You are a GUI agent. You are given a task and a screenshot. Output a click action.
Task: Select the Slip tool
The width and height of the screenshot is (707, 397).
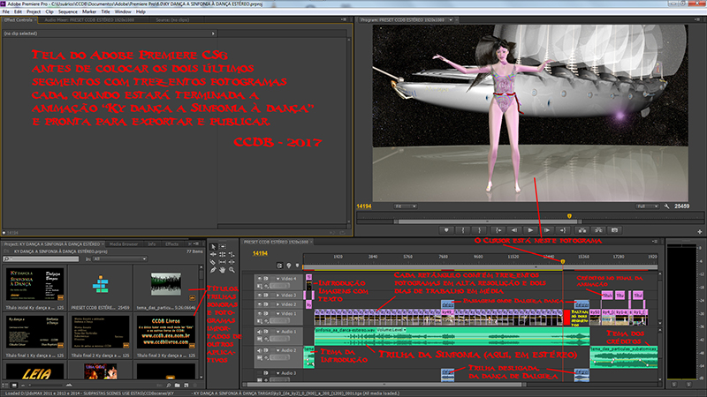223,262
